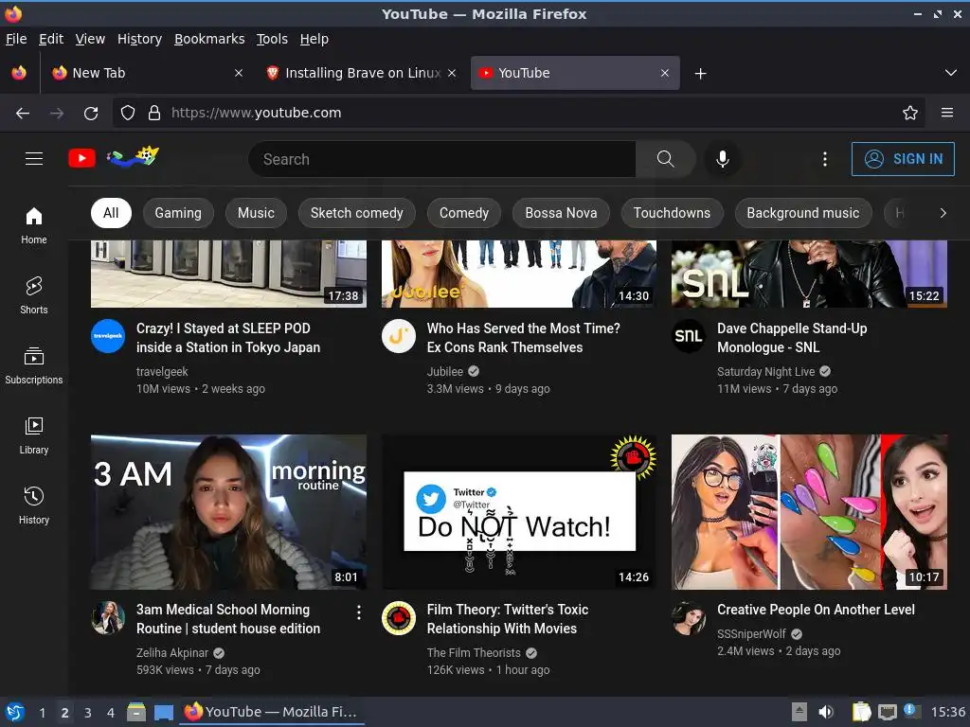970x727 pixels.
Task: Open Library in the sidebar
Action: [x=34, y=435]
